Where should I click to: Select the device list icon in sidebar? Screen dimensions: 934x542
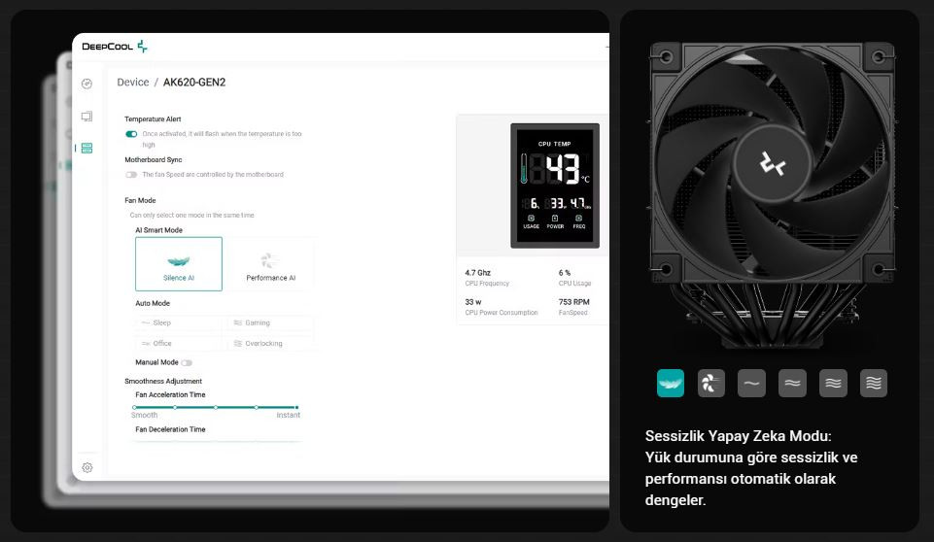click(x=86, y=148)
